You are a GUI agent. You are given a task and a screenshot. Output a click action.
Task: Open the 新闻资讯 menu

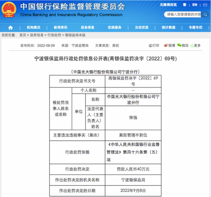tap(61, 28)
